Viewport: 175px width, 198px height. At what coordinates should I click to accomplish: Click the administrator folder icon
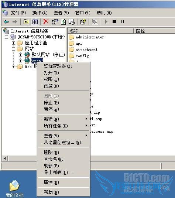72,37
